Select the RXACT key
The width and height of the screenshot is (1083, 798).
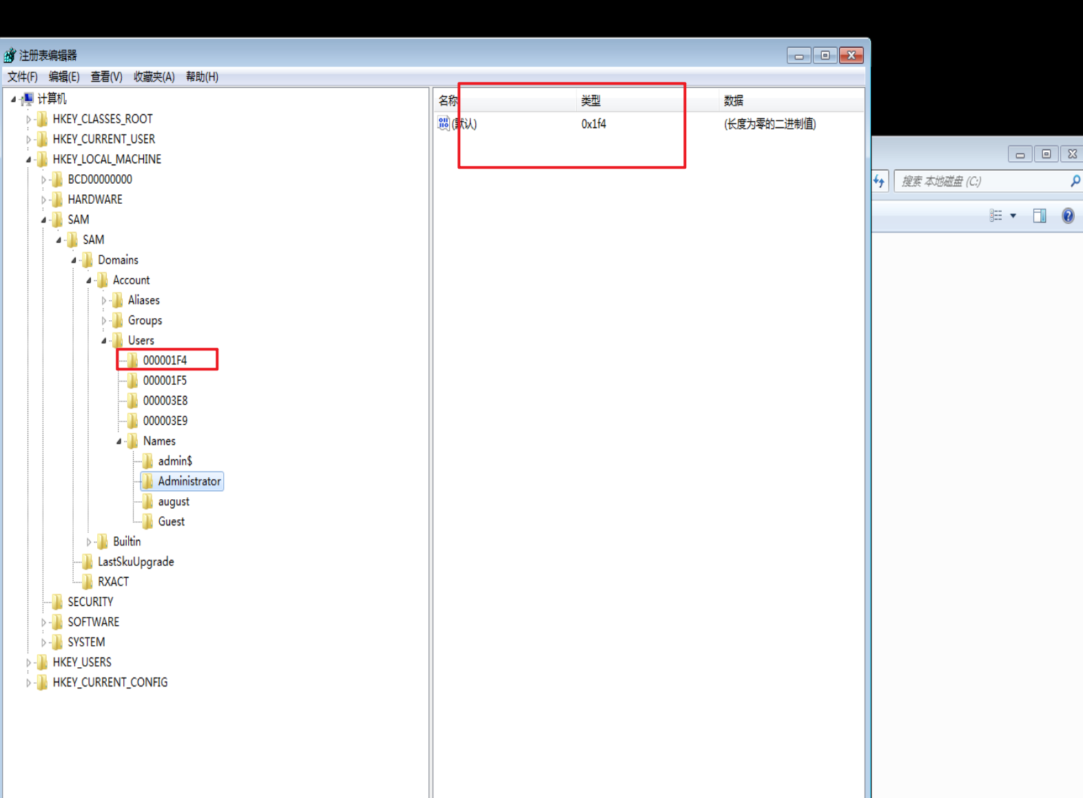113,581
